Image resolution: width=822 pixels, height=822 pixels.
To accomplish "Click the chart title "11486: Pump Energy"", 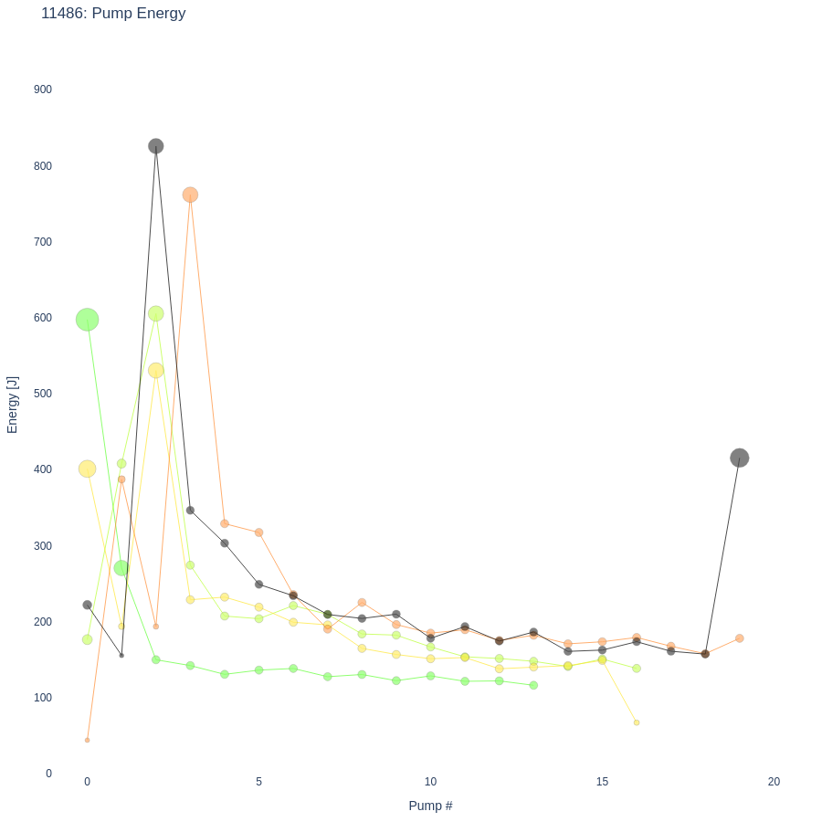I will 113,14.
